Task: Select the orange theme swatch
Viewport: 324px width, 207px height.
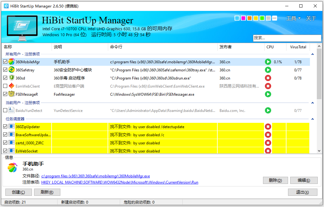Action: tap(249, 18)
